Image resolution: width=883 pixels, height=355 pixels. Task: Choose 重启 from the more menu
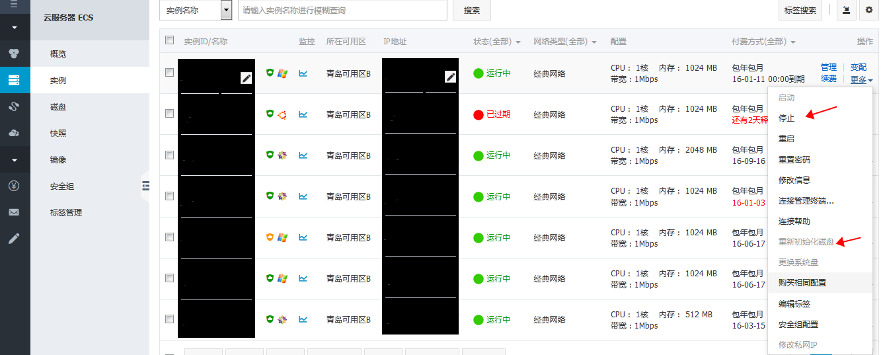[x=787, y=139]
